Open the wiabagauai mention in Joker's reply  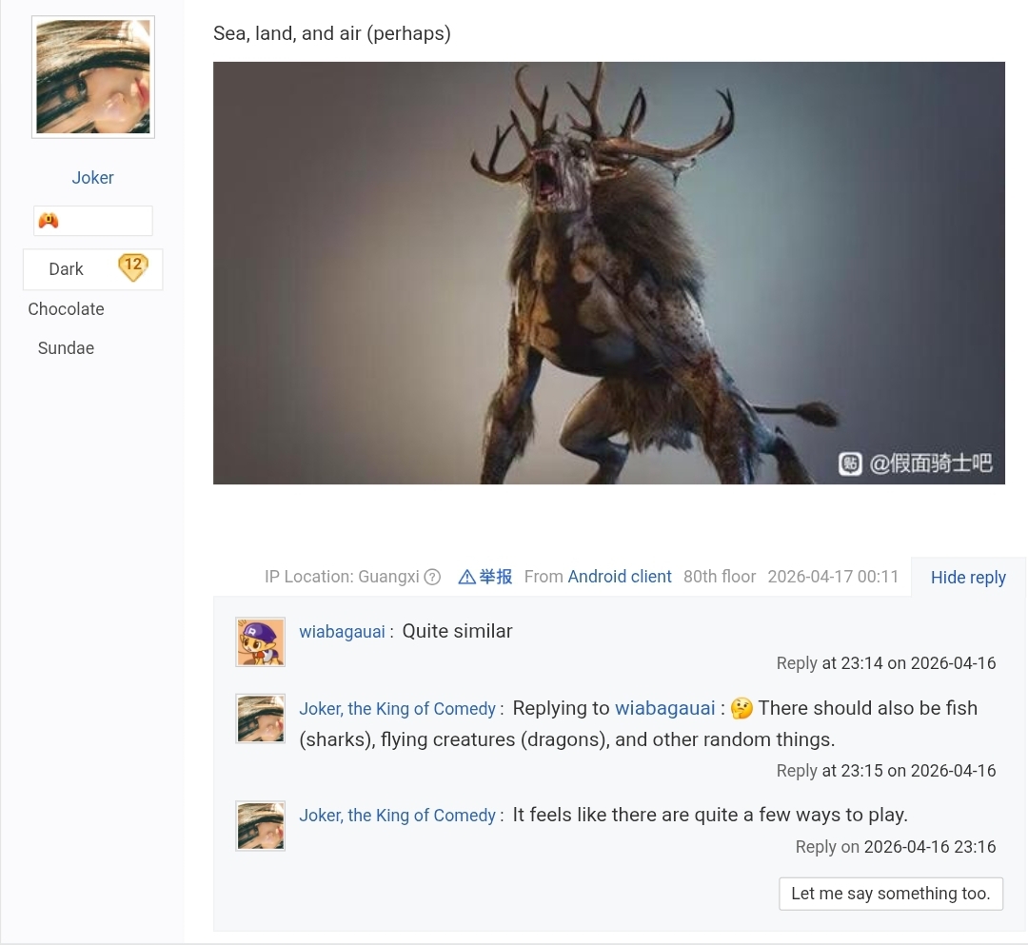coord(664,708)
